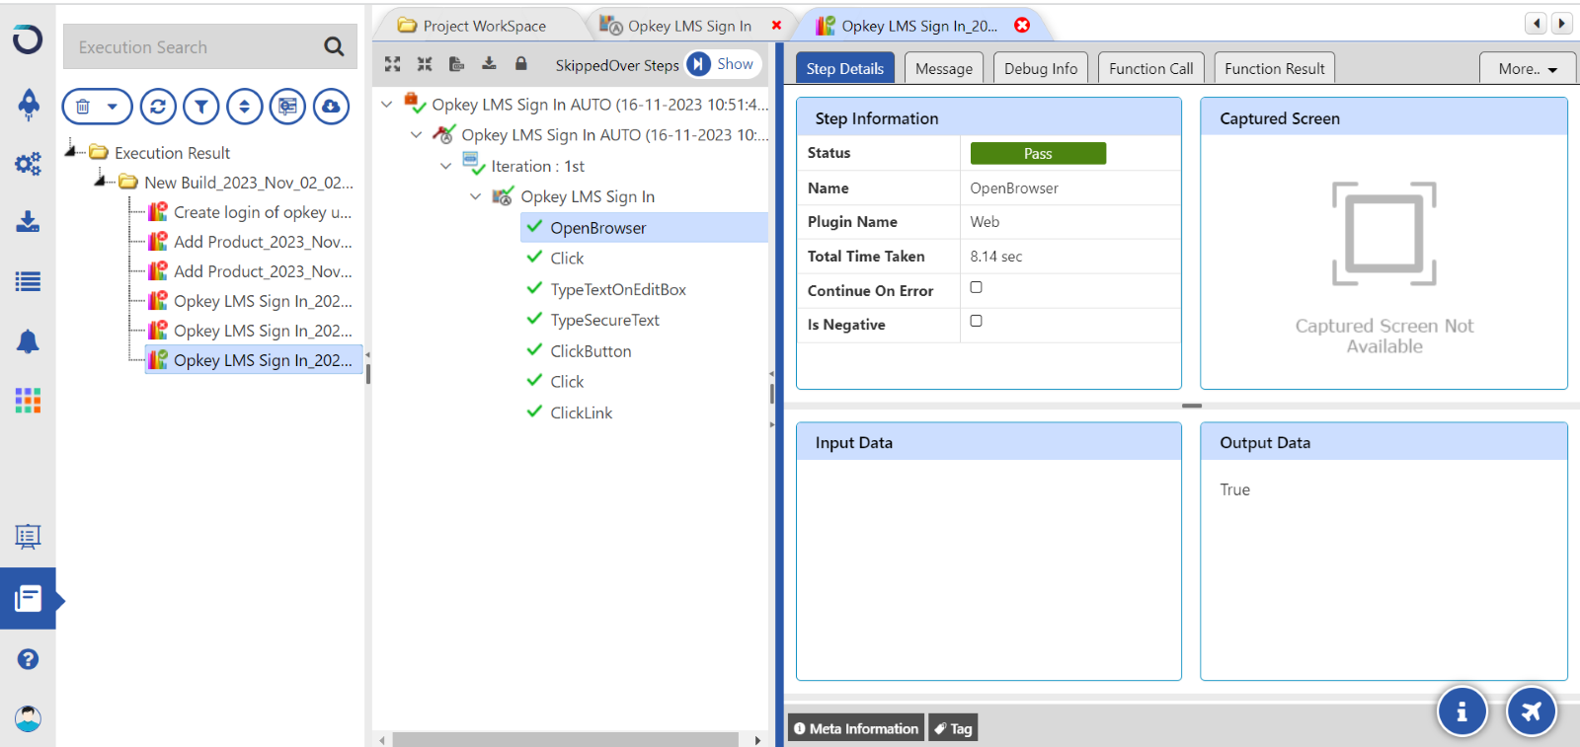Screen dimensions: 1580x747
Task: Click the Meta Information button
Action: 856,728
